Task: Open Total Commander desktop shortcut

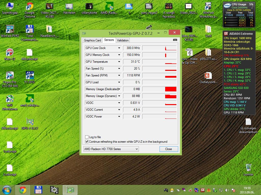Action: (x=30, y=33)
